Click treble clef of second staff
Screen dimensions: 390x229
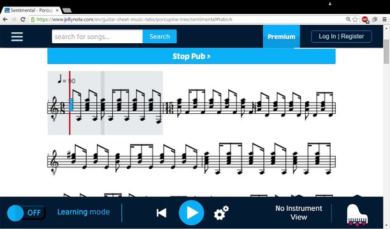tap(54, 162)
